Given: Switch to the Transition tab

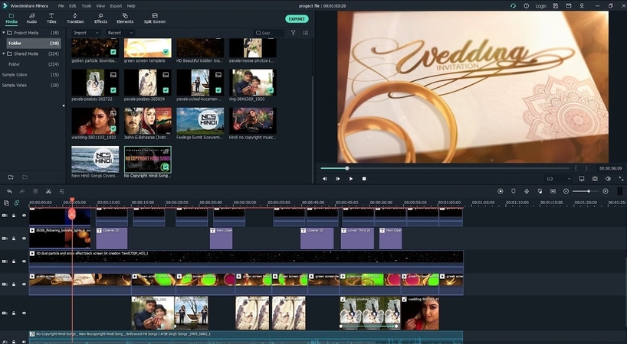Looking at the screenshot, I should tap(75, 18).
